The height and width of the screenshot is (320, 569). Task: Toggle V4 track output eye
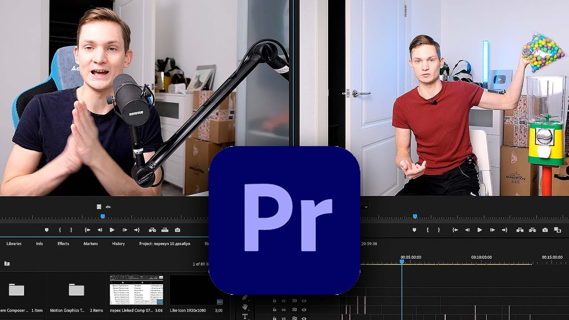click(304, 310)
